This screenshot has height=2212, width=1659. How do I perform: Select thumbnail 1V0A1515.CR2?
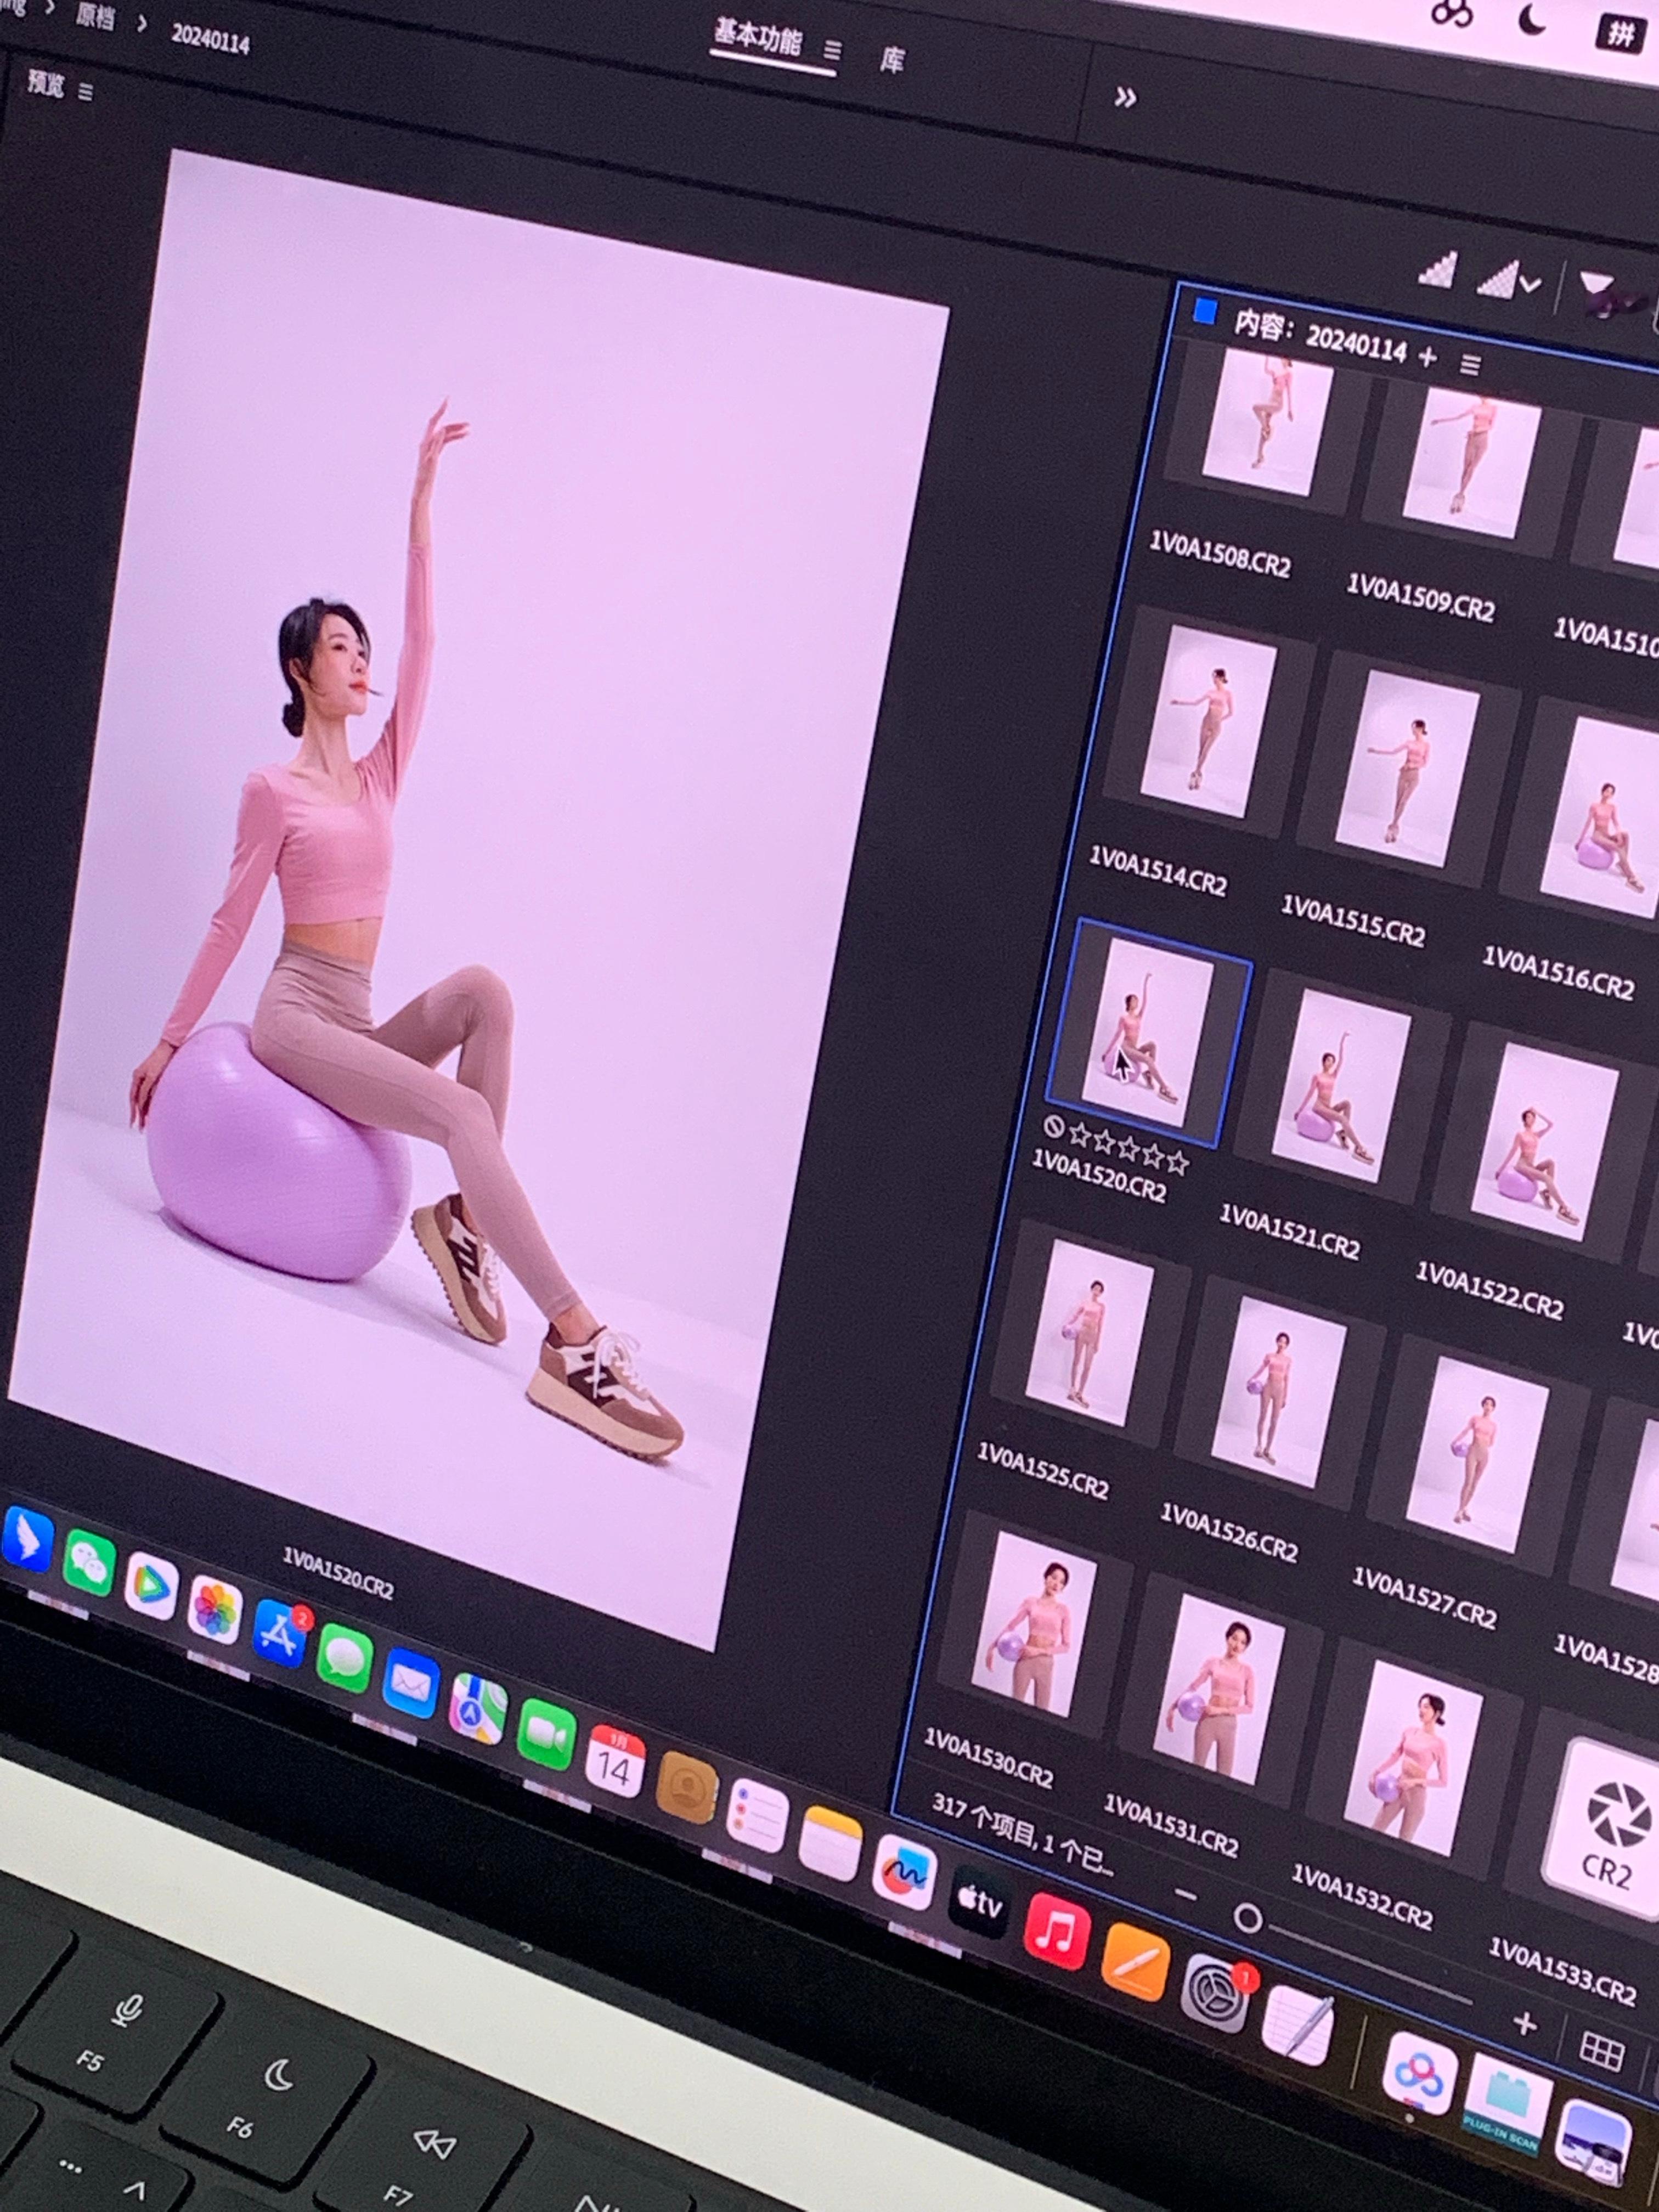[x=1407, y=769]
